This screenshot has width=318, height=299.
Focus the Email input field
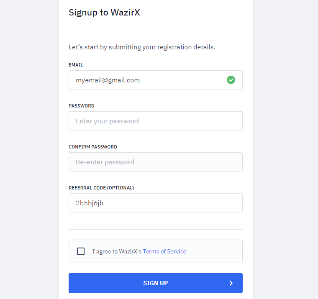coord(156,80)
